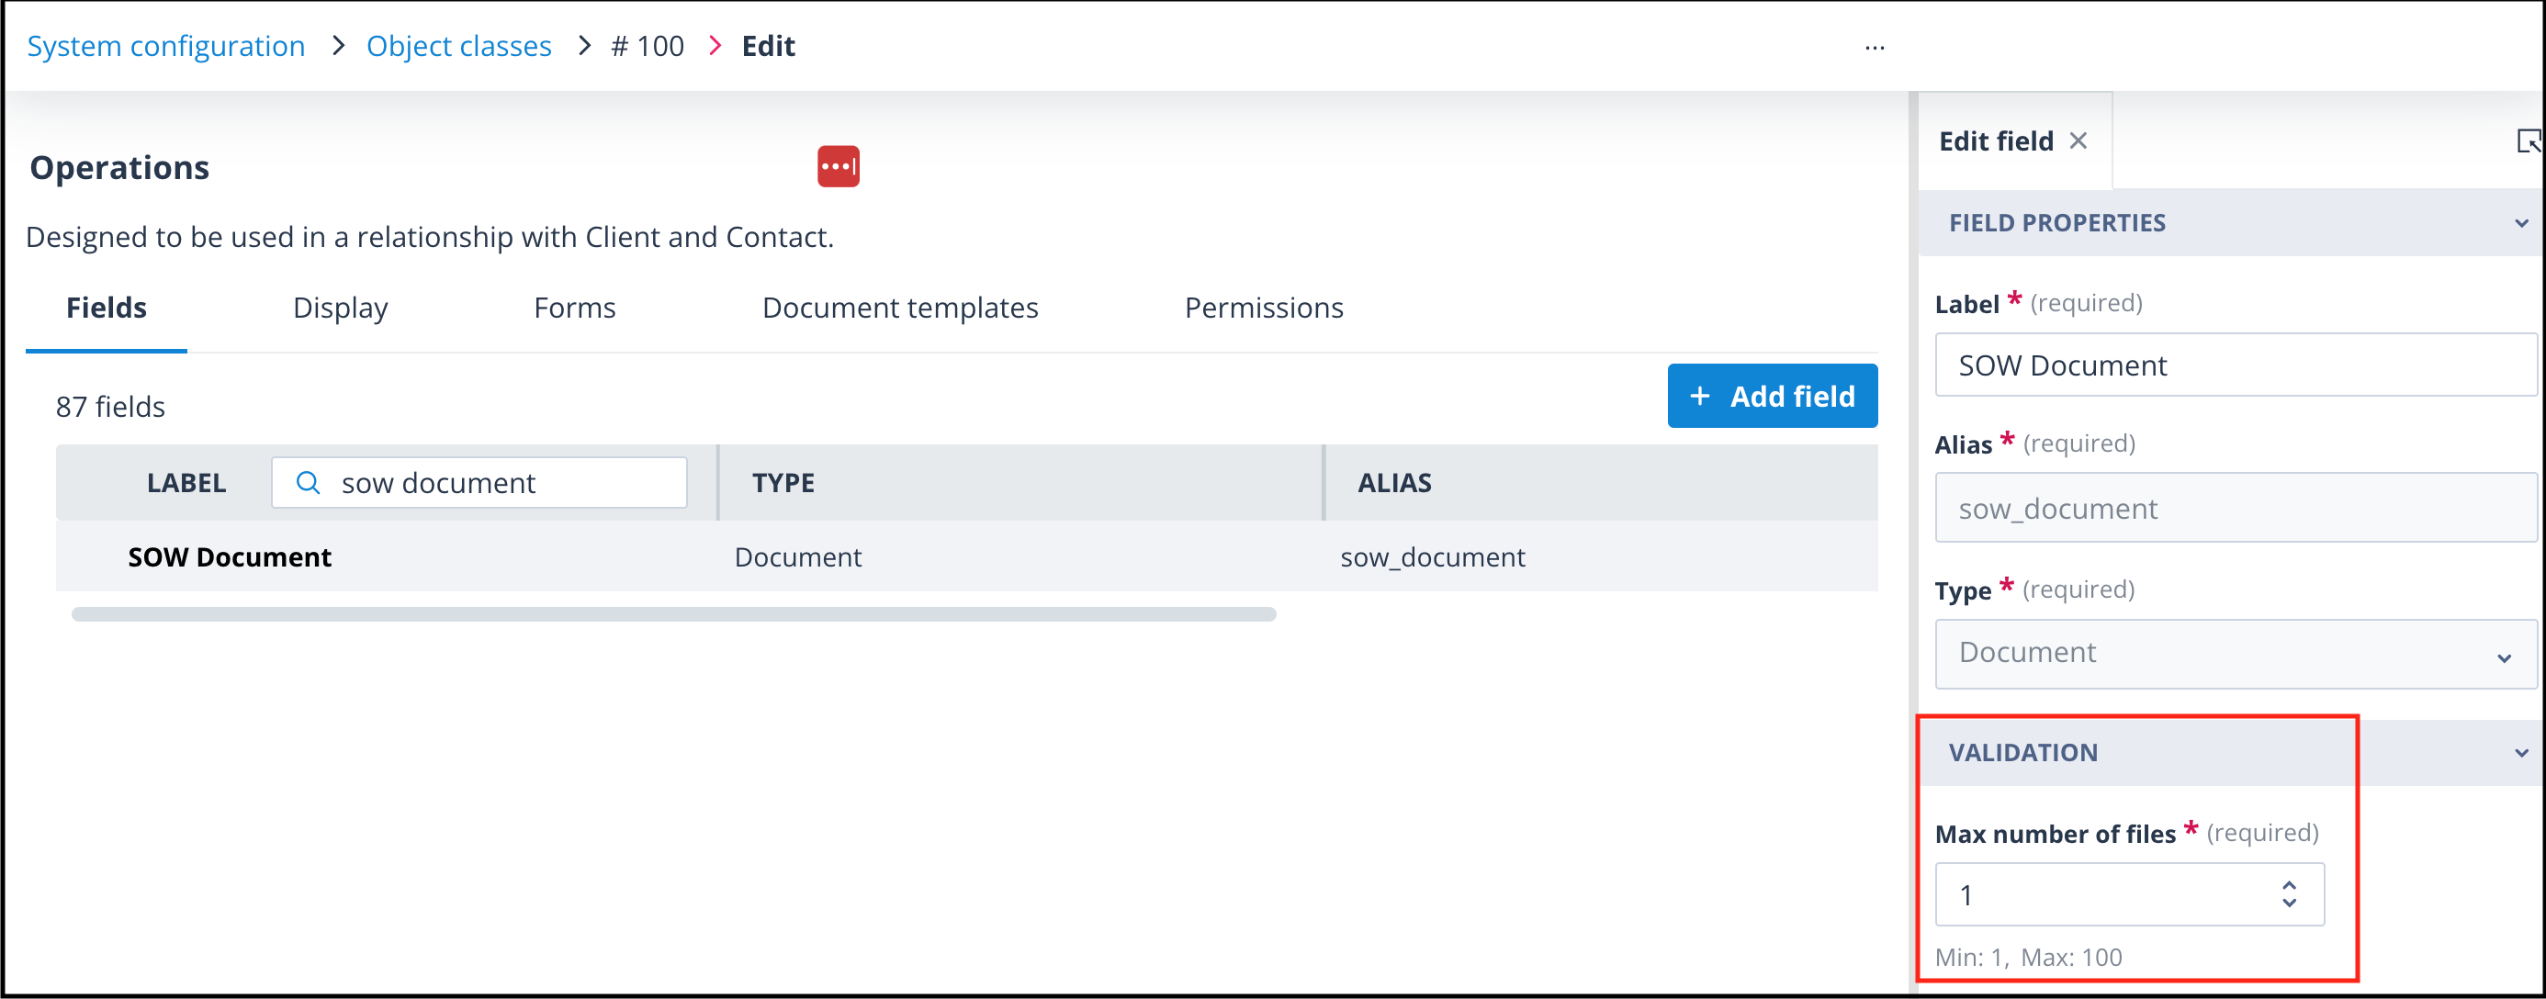Click the sow_document alias cell
The height and width of the screenshot is (999, 2546).
[1432, 557]
